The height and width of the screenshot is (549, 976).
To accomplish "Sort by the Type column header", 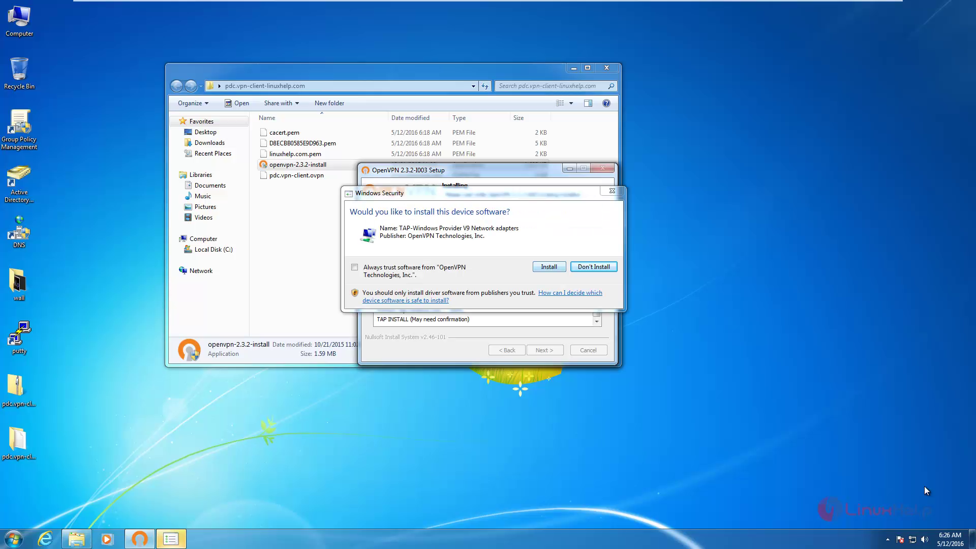I will click(x=479, y=118).
